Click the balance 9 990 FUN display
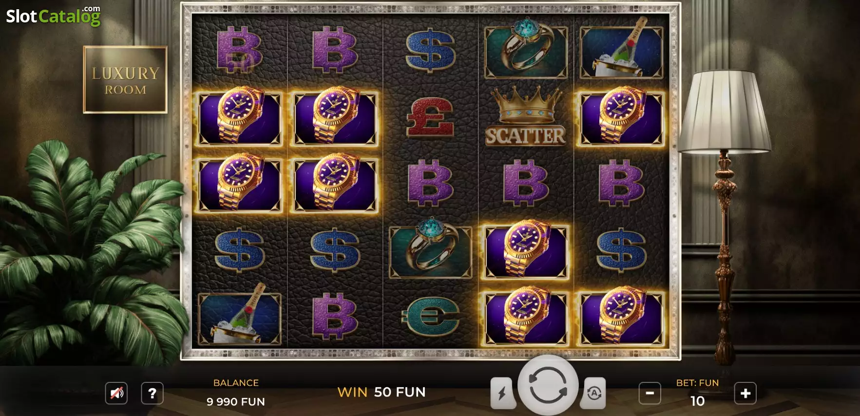 (x=236, y=401)
